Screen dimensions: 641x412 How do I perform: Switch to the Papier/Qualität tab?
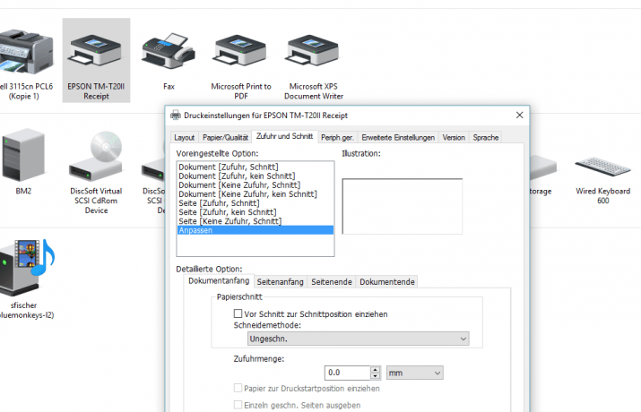[x=225, y=138]
